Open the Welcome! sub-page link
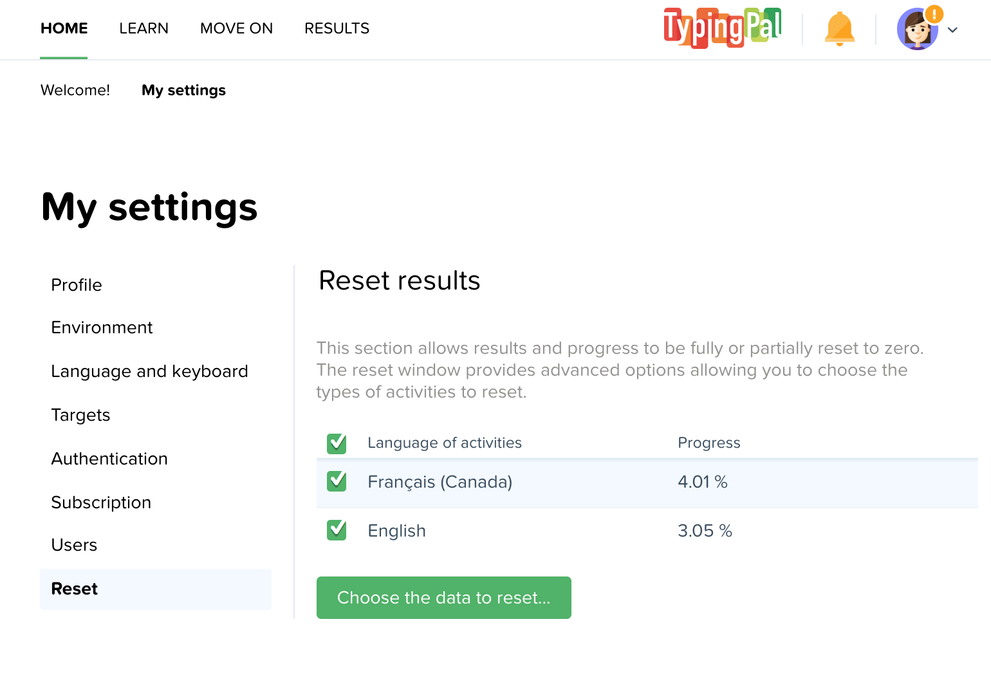991x682 pixels. [75, 90]
